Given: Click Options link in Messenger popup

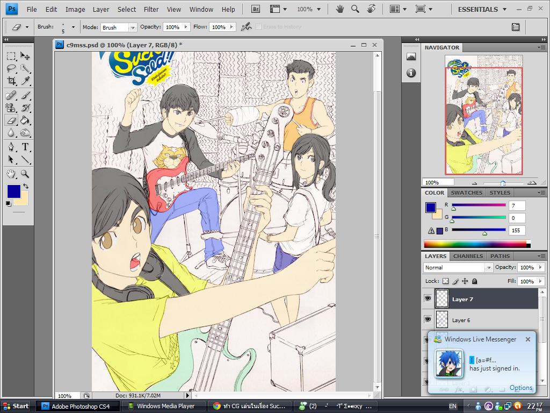Looking at the screenshot, I should click(x=520, y=388).
